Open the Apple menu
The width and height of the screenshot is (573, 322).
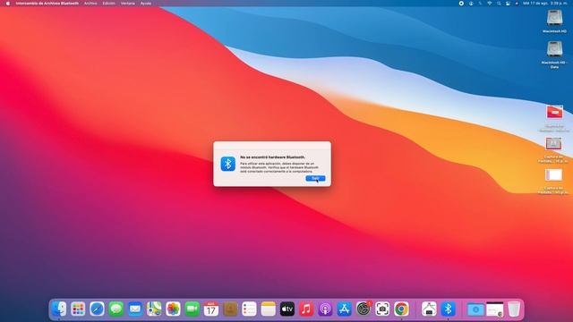[8, 4]
